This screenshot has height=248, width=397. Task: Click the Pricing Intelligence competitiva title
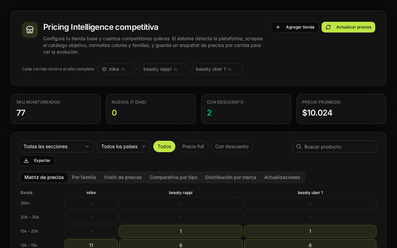tap(101, 27)
